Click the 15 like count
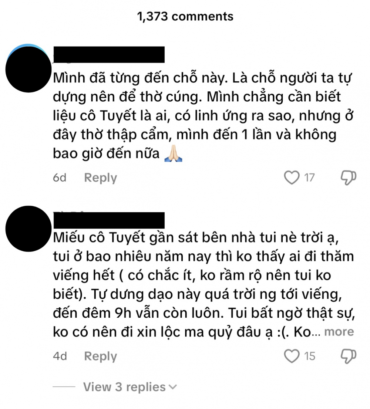This screenshot has width=370, height=409. pos(310,356)
